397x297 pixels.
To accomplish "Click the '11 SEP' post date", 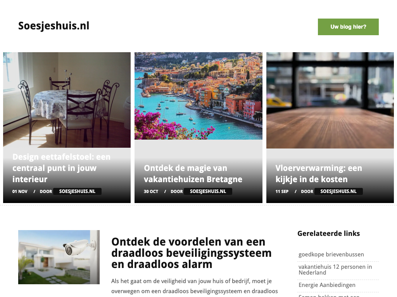I will click(282, 191).
